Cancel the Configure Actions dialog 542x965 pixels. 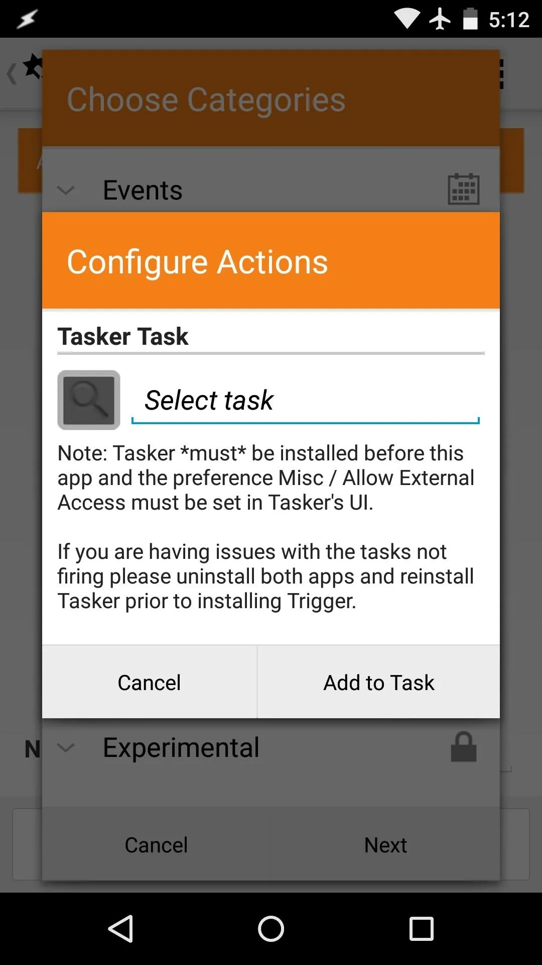(150, 682)
